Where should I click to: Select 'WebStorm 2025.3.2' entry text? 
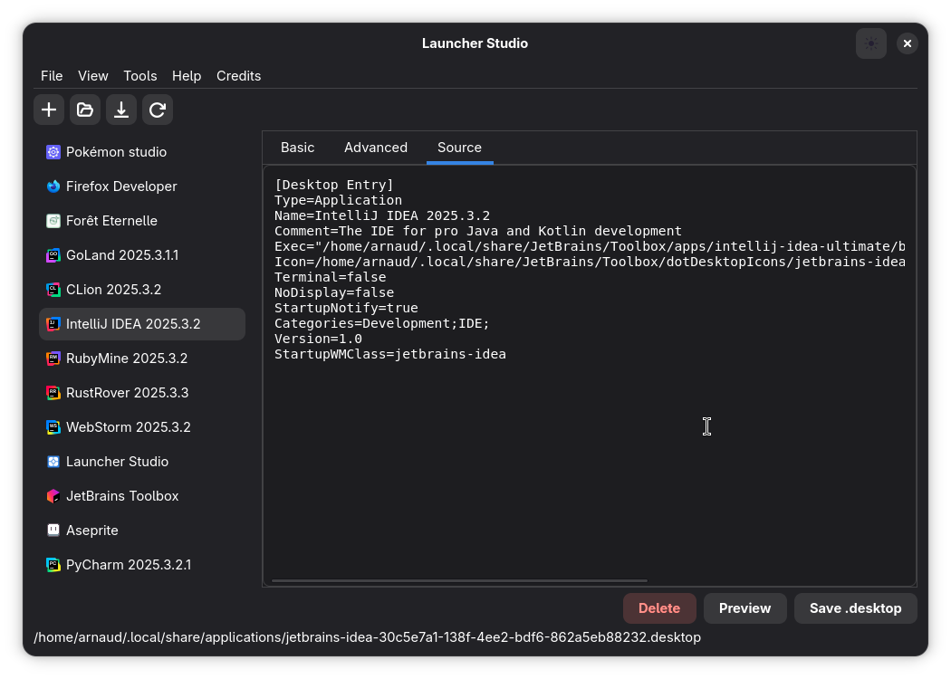(128, 427)
